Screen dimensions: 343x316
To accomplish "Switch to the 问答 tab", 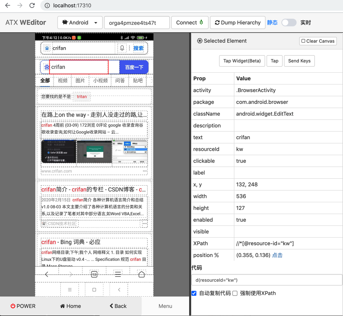I will coord(120,81).
